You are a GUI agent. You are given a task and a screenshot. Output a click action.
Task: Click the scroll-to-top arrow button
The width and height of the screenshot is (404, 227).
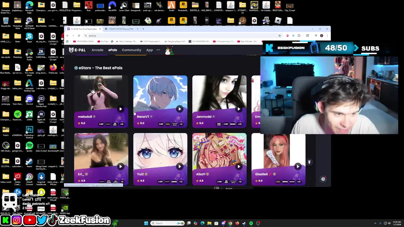tap(309, 162)
